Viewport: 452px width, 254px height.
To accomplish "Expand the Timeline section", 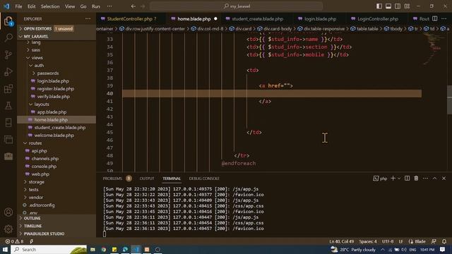I will point(32,226).
